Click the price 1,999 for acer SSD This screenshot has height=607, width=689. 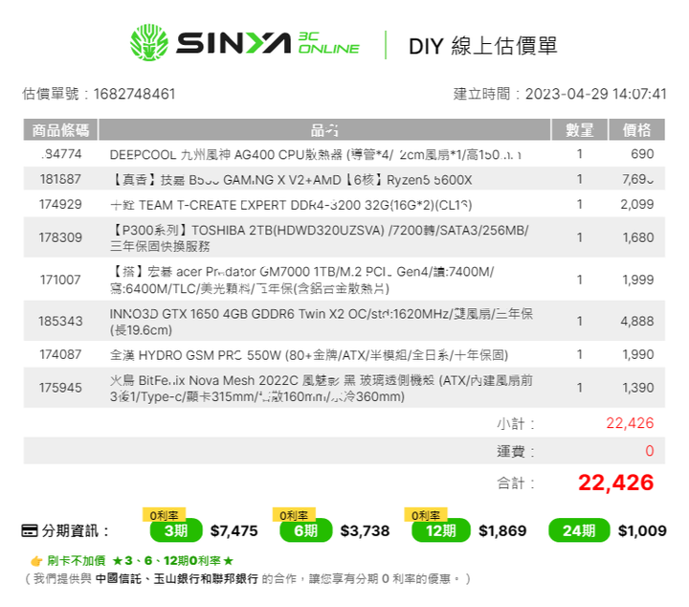pyautogui.click(x=638, y=280)
